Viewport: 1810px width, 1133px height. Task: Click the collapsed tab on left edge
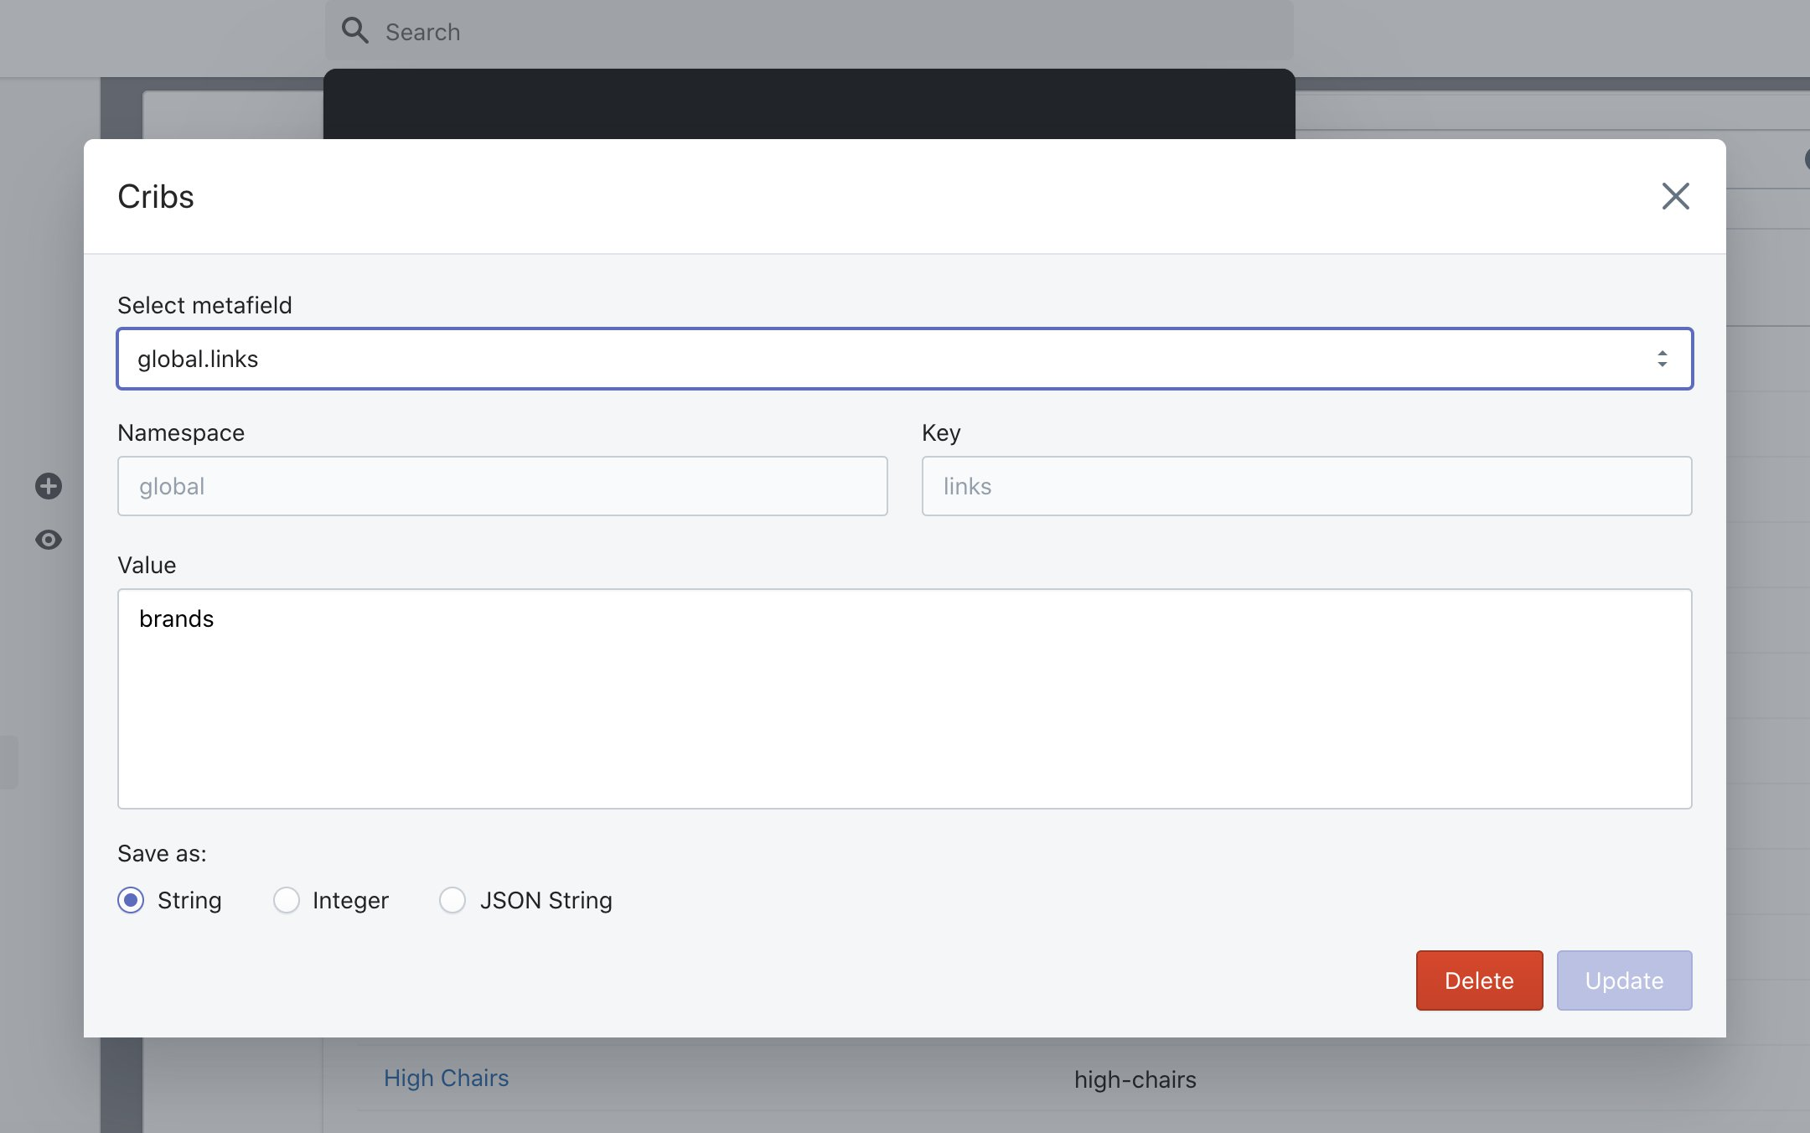[x=8, y=762]
